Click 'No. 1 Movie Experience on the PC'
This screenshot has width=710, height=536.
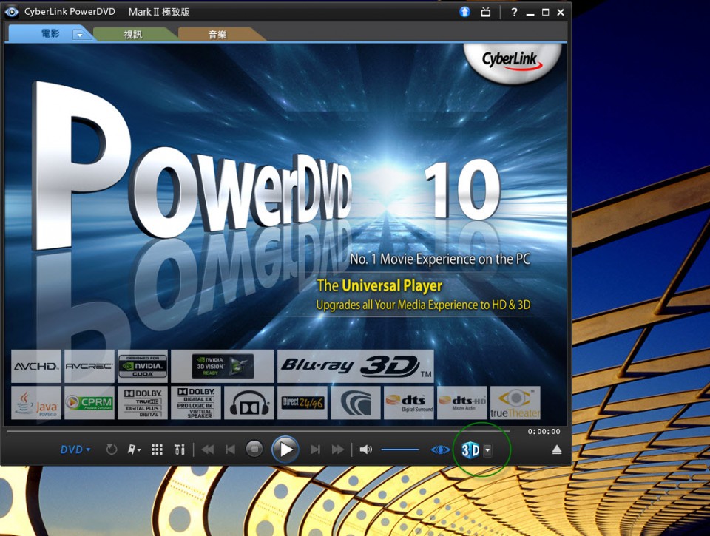point(439,259)
